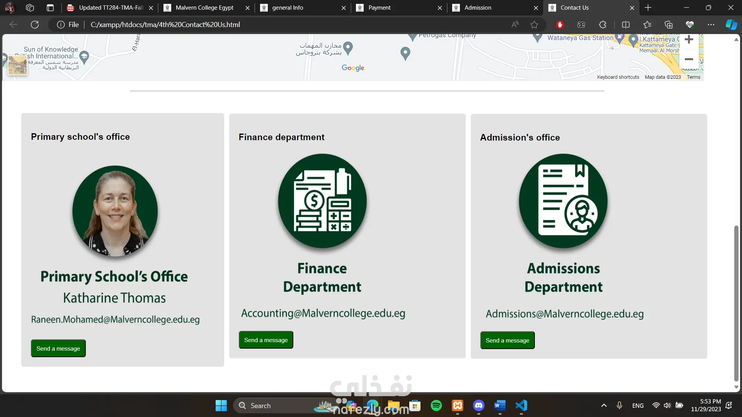This screenshot has width=742, height=417.
Task: Click the Admissions@Malverncollege.edu.eg email text
Action: (x=565, y=314)
